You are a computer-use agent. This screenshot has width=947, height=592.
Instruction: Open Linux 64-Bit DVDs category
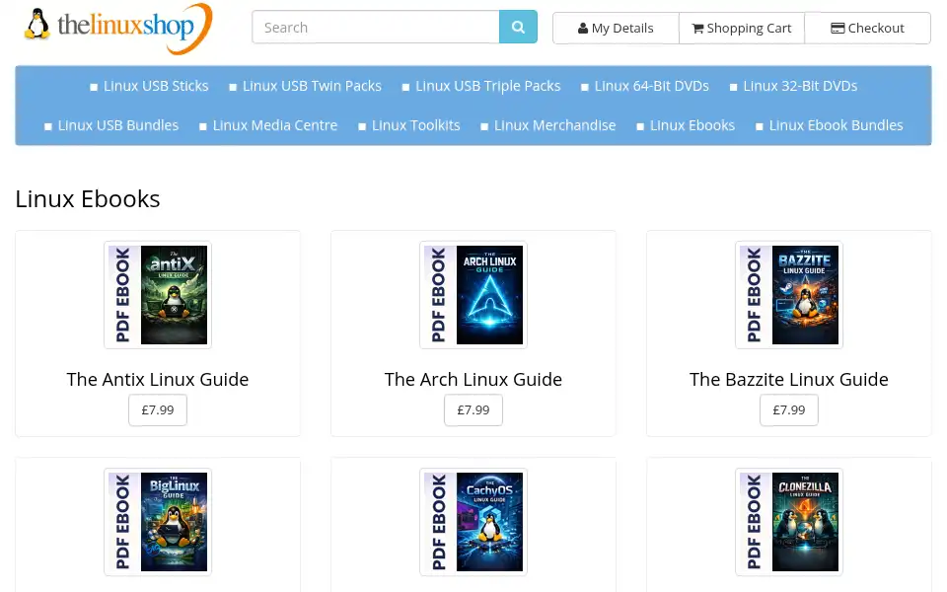(x=652, y=86)
